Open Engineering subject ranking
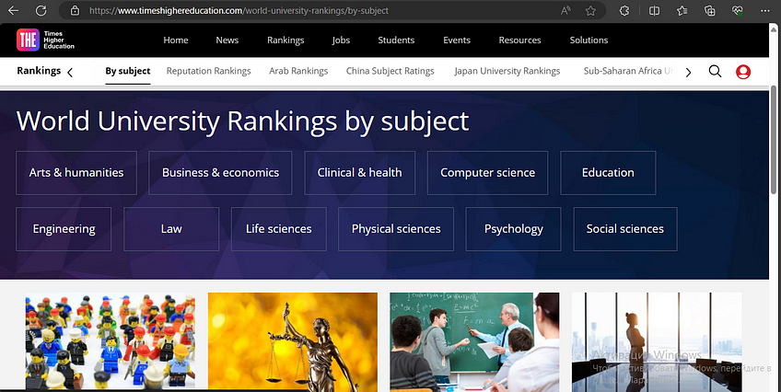Screen dimensions: 781x392 [x=64, y=229]
